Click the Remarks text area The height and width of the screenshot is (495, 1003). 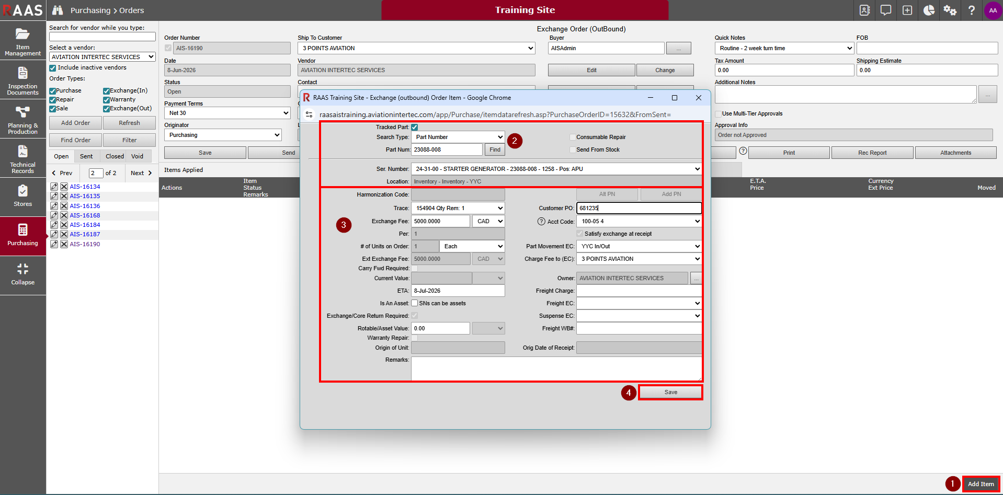556,369
